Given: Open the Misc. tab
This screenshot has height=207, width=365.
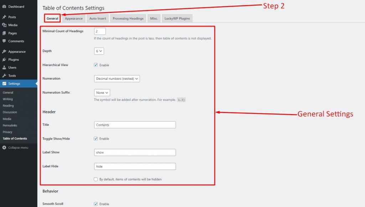Looking at the screenshot, I should [x=154, y=19].
